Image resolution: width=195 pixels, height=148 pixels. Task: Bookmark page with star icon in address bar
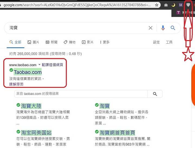tap(157, 5)
